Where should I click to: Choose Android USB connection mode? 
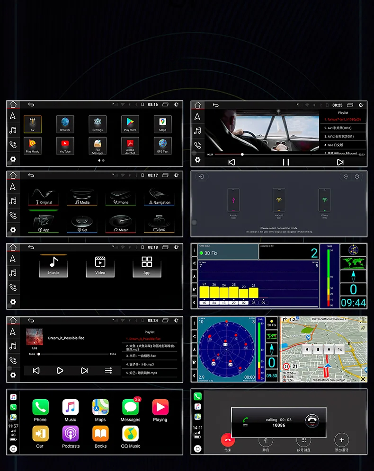coord(233,203)
